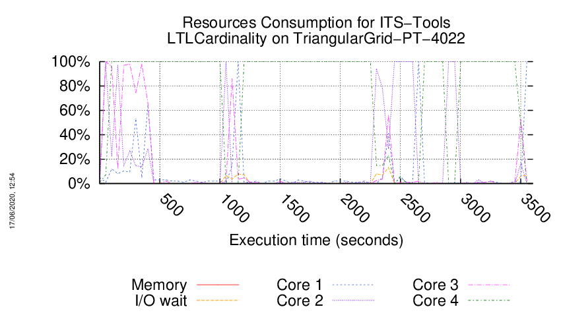Click the 2500 x-axis tick label

[414, 208]
